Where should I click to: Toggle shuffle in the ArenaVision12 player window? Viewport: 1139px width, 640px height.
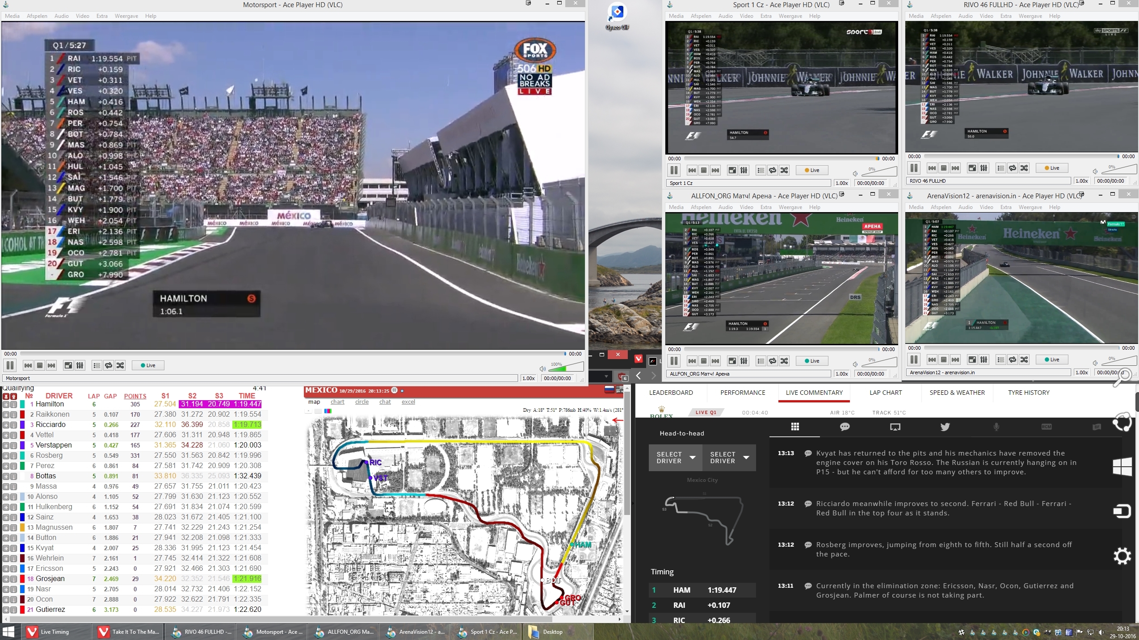(x=1024, y=360)
